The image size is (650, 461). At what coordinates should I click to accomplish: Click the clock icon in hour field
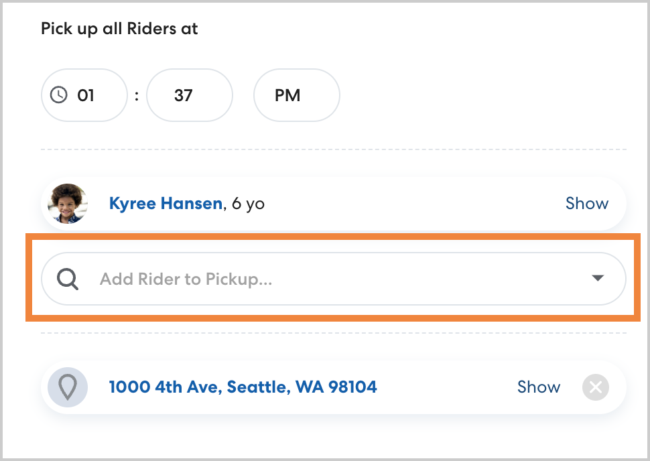click(x=60, y=95)
